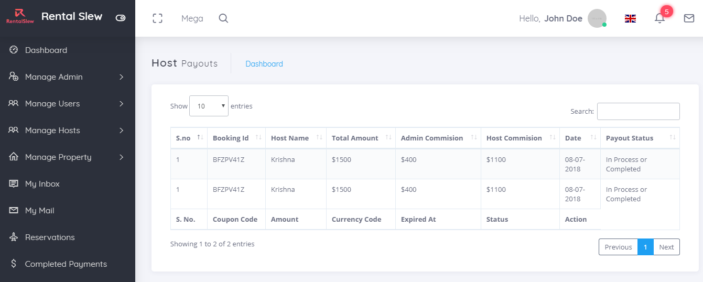Toggle the sidebar switch next to Rental Slew
Screen dimensions: 703x282
click(x=121, y=17)
